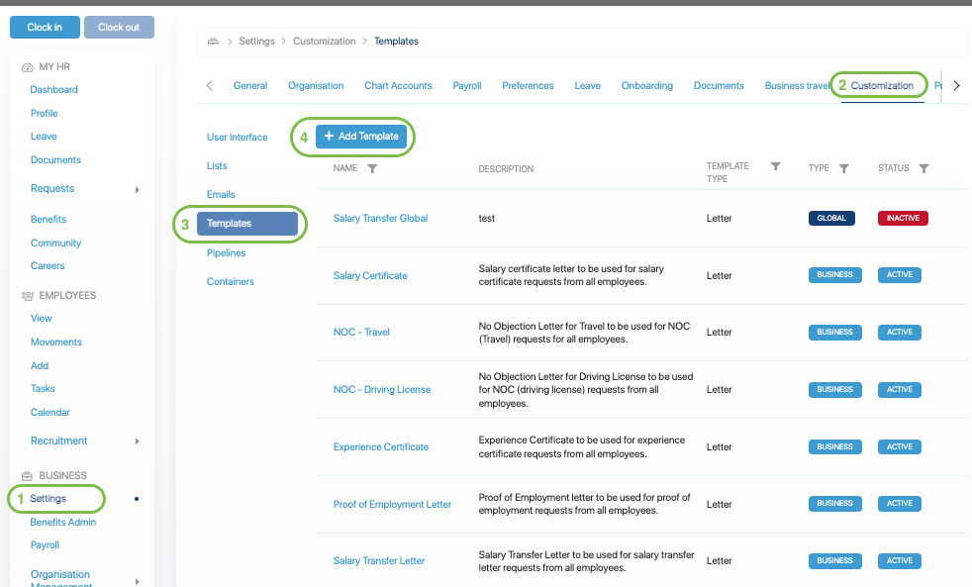The width and height of the screenshot is (972, 587).
Task: Open the Onboarding tab
Action: pos(646,86)
